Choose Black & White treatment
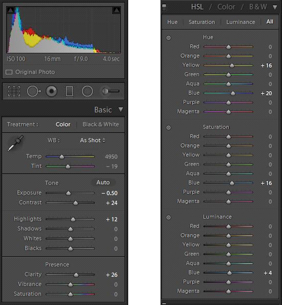282x305 pixels. [100, 124]
